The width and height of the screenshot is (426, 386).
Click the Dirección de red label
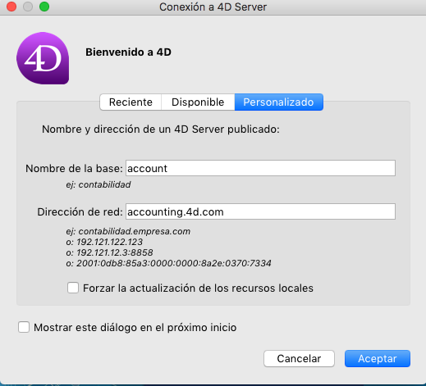tap(80, 212)
